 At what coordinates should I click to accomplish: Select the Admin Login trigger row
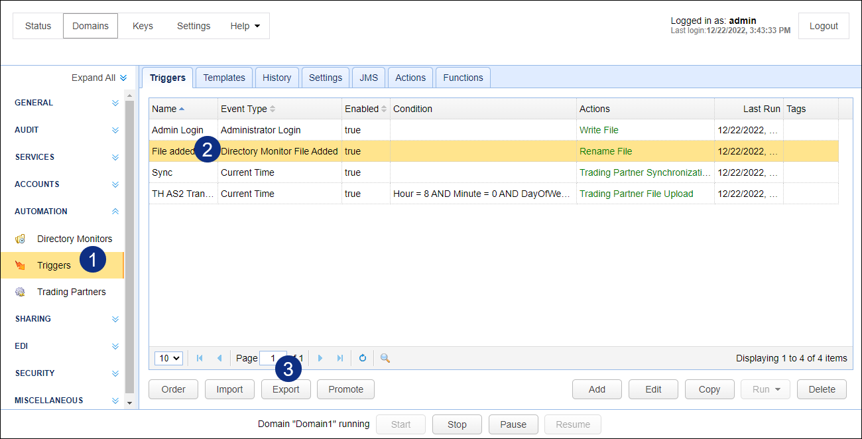494,130
